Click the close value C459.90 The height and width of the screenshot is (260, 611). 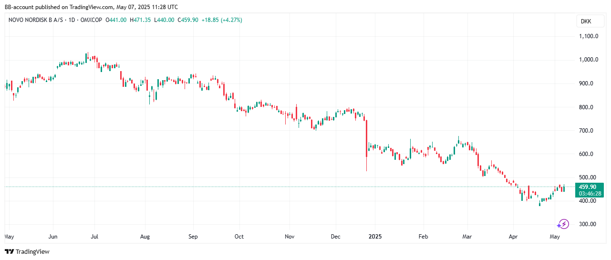pyautogui.click(x=188, y=20)
